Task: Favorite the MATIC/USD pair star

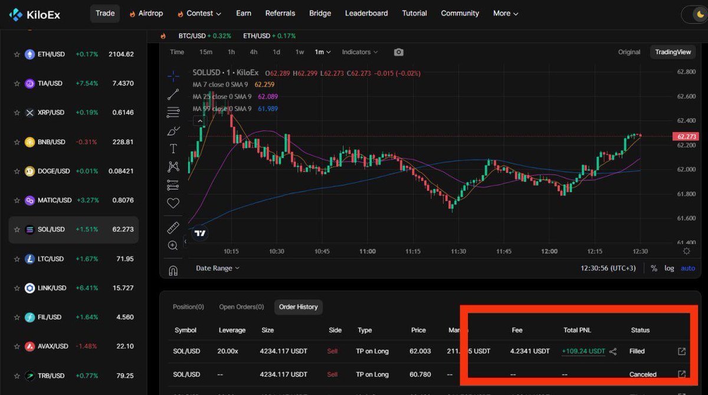Action: coord(17,200)
